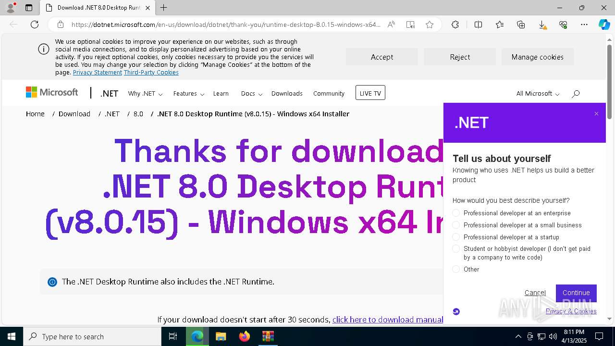Open the tab actions menu icon

pyautogui.click(x=29, y=8)
